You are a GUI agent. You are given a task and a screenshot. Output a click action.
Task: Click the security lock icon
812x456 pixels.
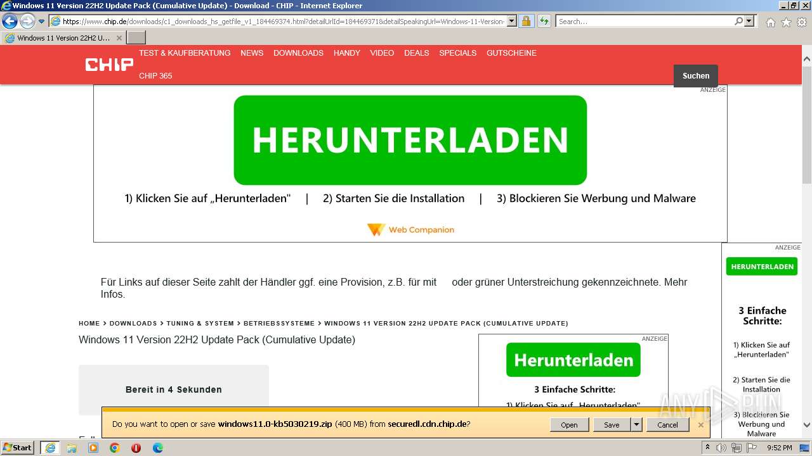[526, 22]
